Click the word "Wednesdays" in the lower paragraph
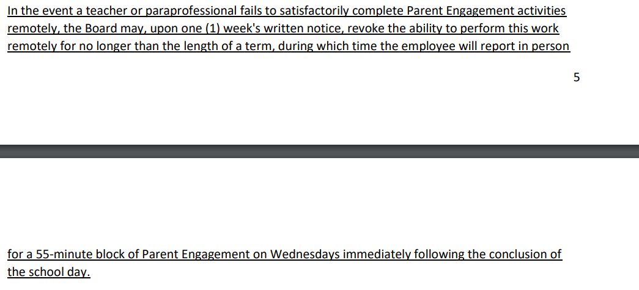 pyautogui.click(x=305, y=255)
